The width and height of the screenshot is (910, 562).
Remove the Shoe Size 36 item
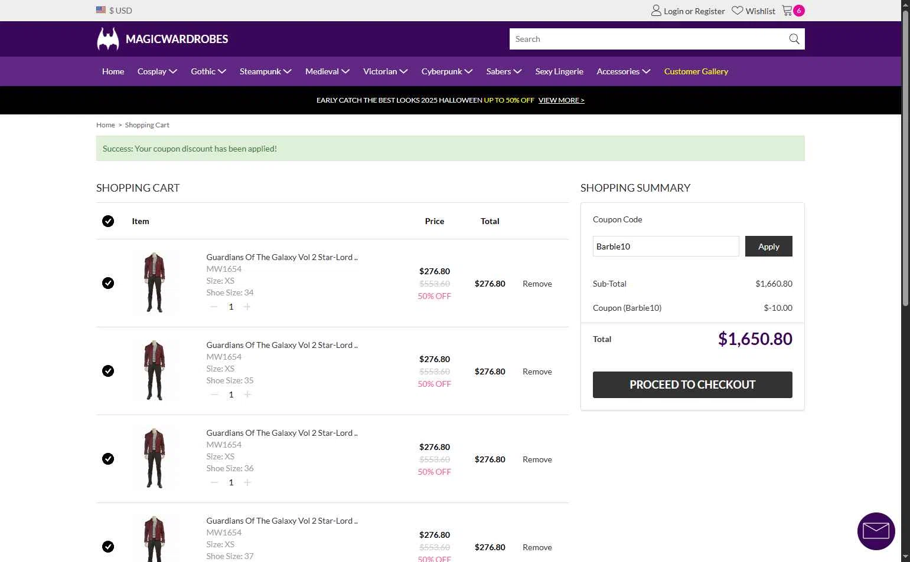[x=537, y=459]
